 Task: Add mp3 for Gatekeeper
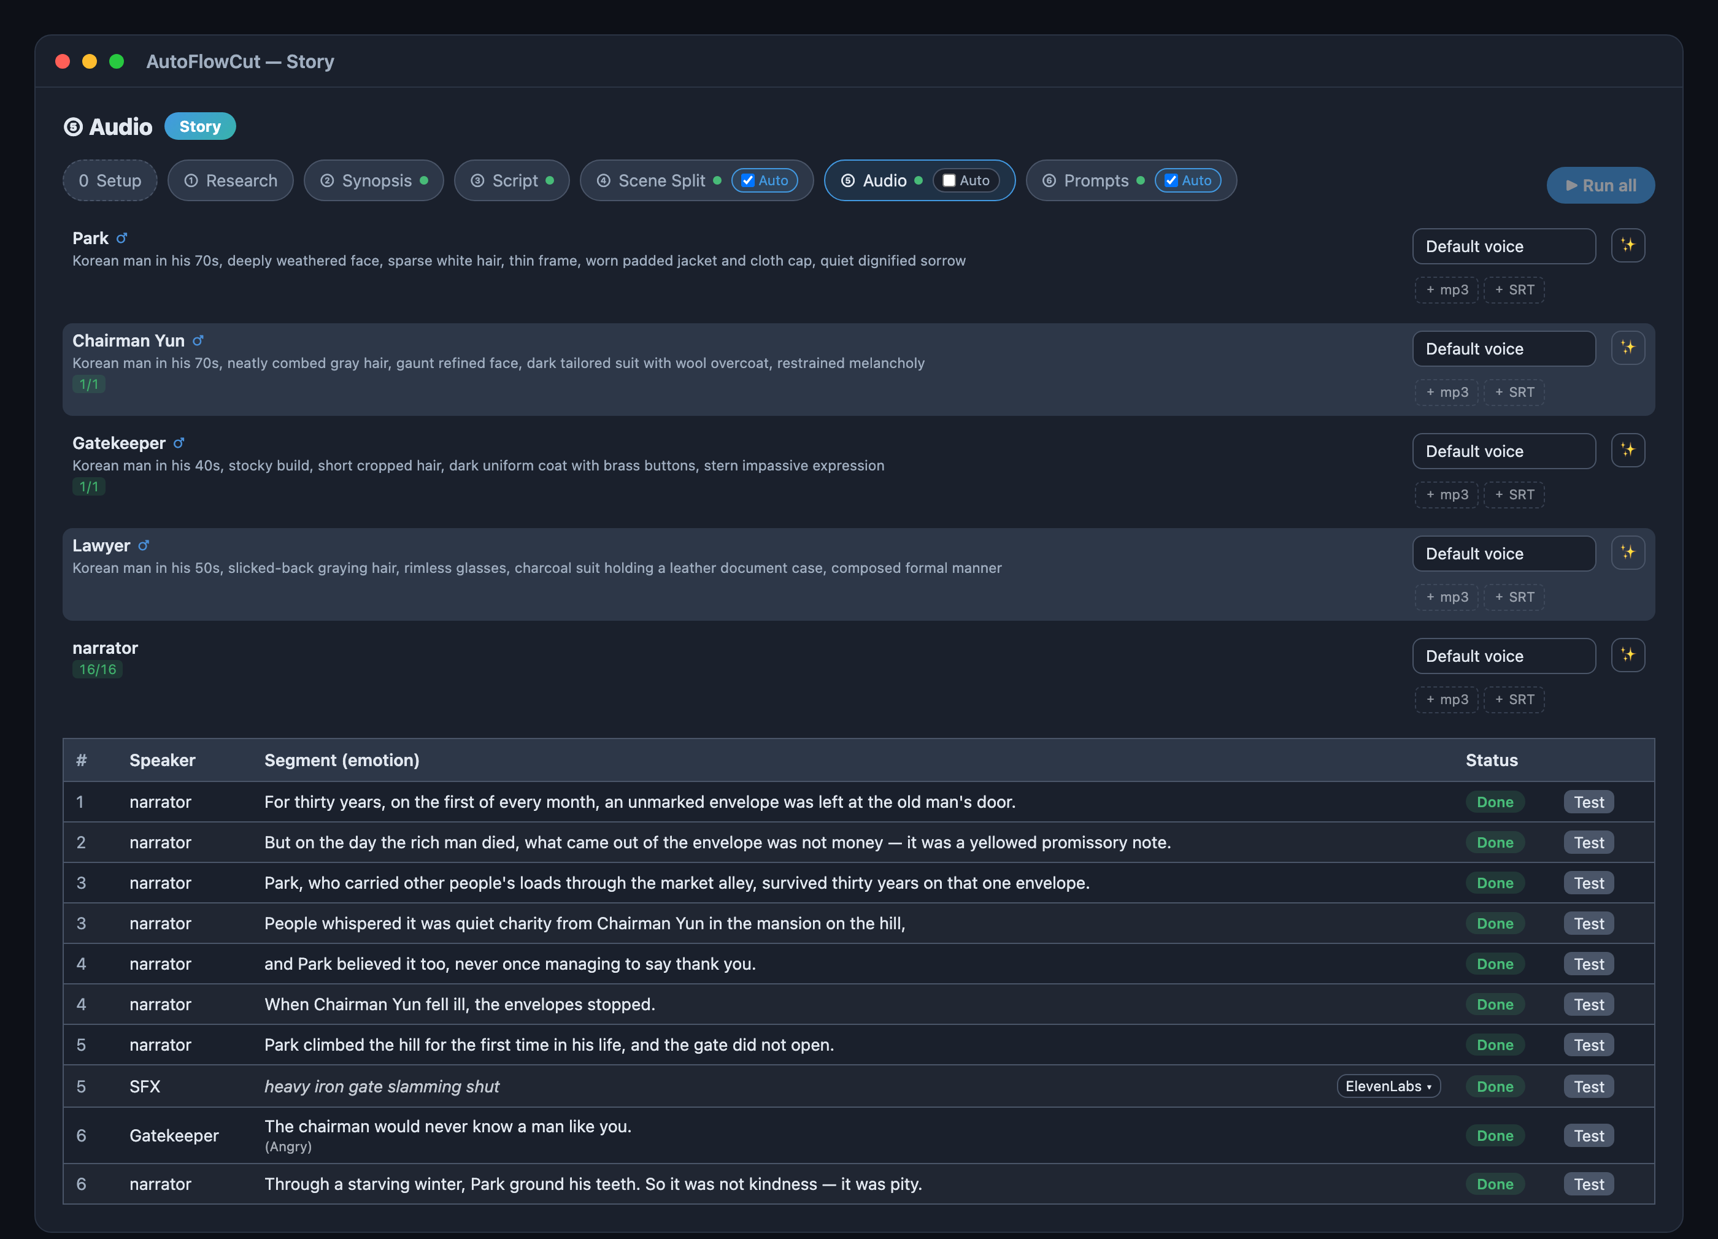[1446, 494]
